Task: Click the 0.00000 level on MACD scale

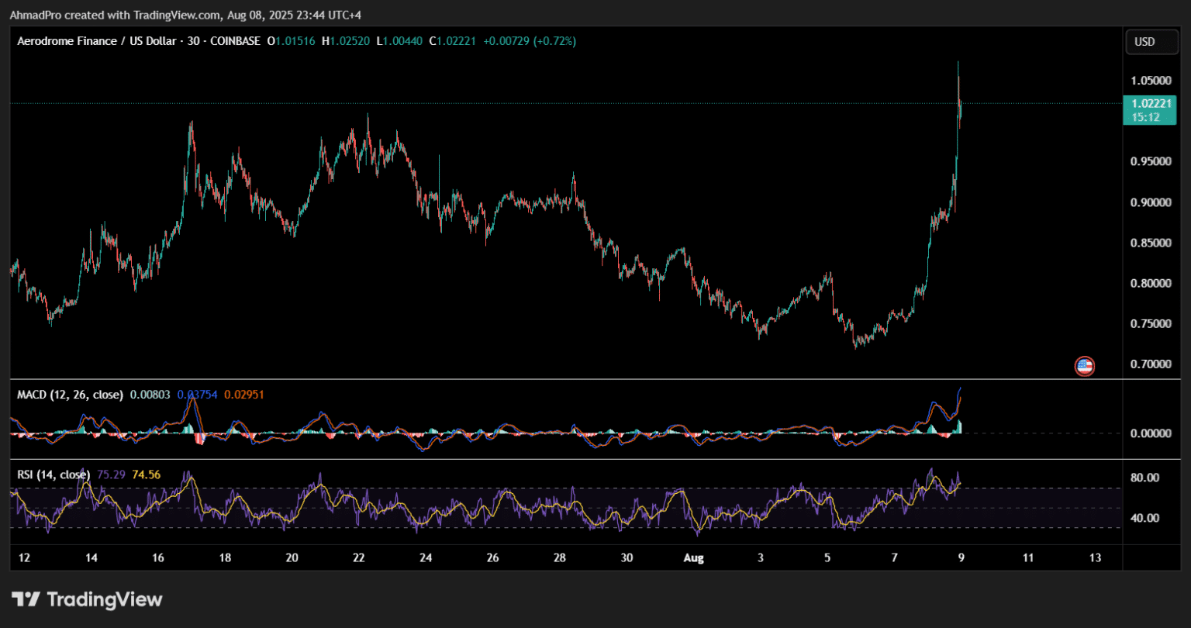Action: coord(1151,433)
